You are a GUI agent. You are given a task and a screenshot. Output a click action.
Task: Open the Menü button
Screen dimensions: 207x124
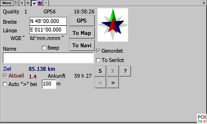(7, 3)
